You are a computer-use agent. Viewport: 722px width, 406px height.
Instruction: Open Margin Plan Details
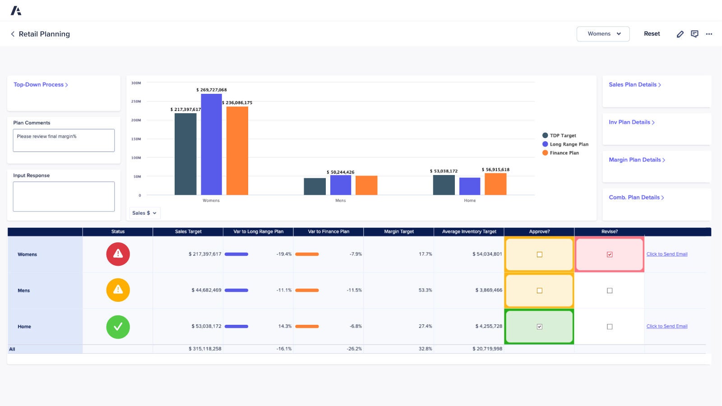pyautogui.click(x=636, y=159)
